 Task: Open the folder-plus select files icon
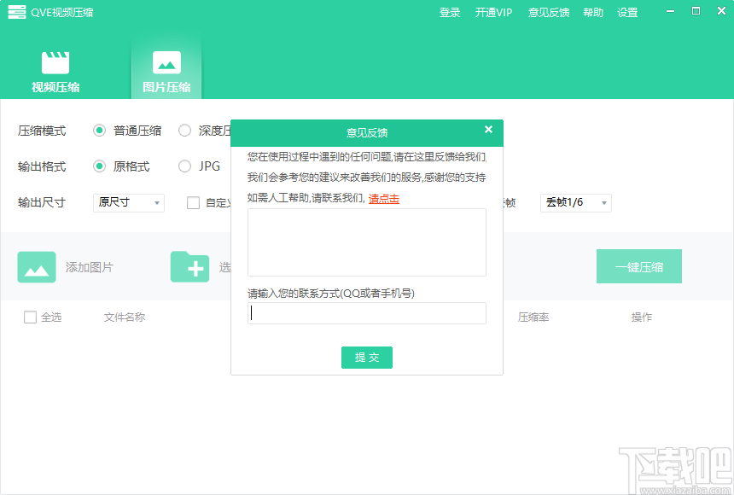click(190, 266)
